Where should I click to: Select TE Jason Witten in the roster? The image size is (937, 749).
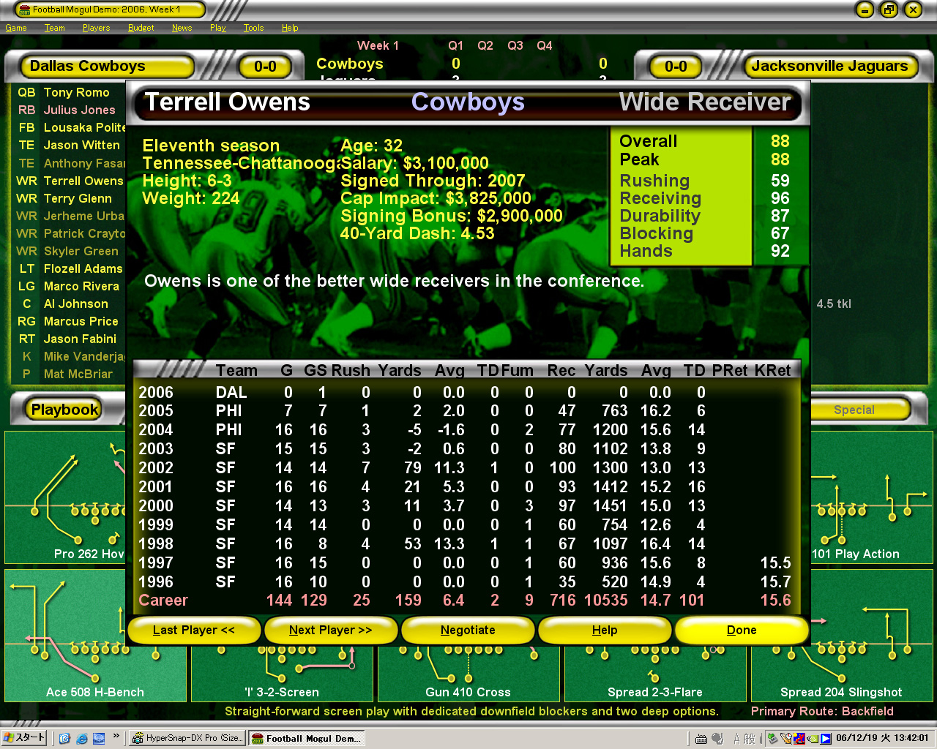click(x=70, y=146)
